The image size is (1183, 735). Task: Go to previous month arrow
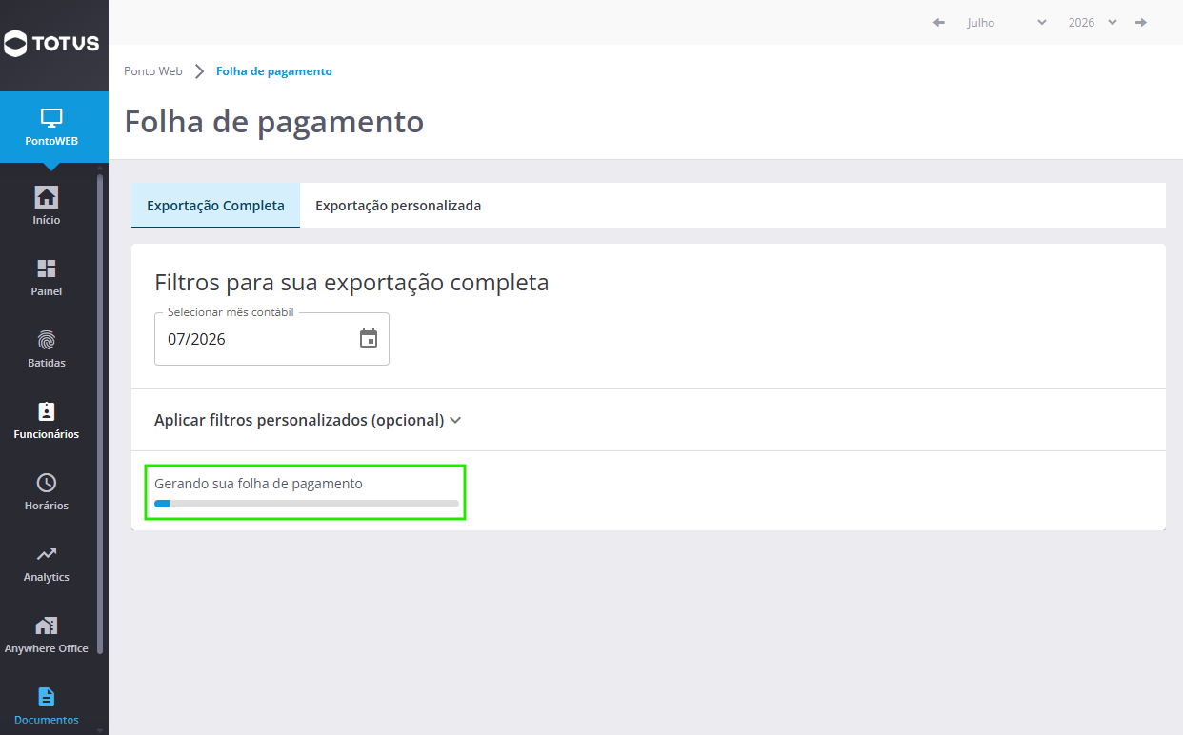click(939, 22)
